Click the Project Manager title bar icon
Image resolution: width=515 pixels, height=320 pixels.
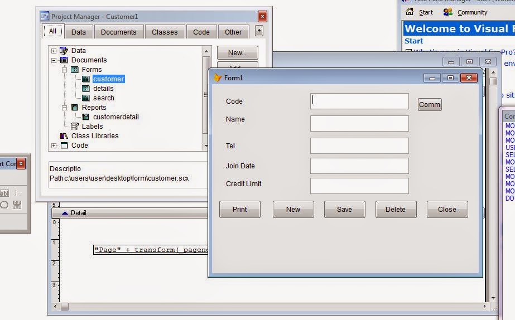(x=44, y=16)
